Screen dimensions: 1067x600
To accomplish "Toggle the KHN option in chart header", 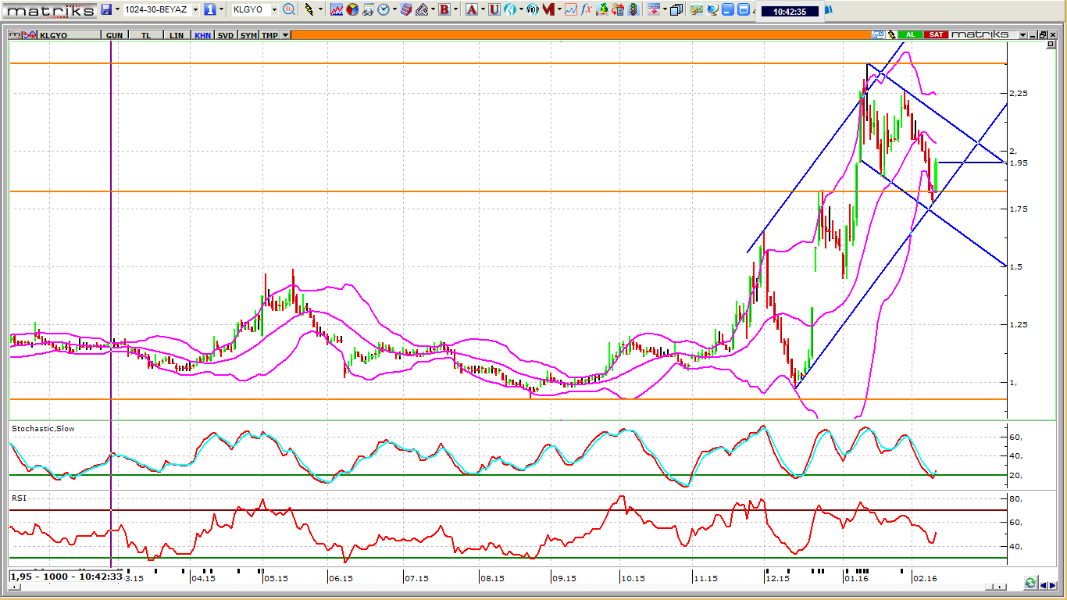I will coord(202,35).
